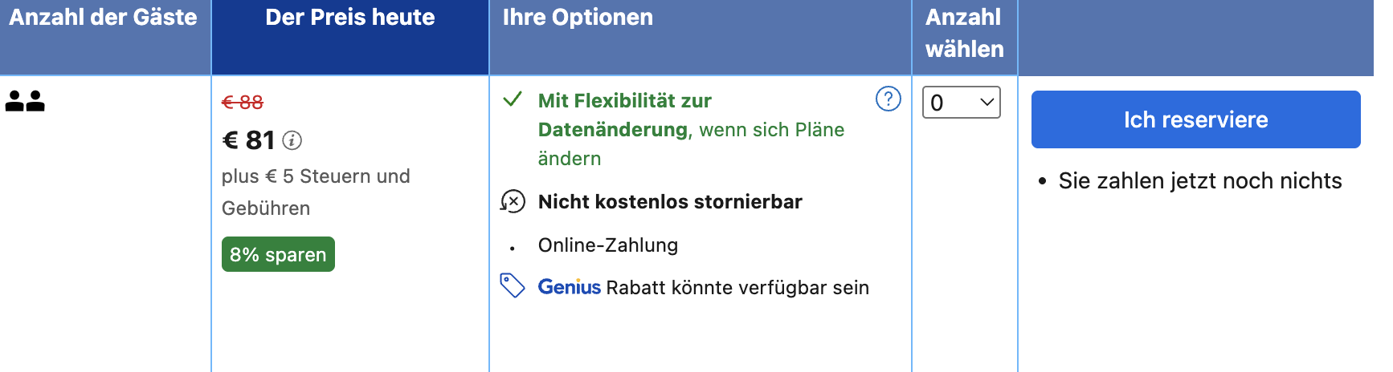The width and height of the screenshot is (1393, 372).
Task: Click the green "8% sparen" badge
Action: pos(278,254)
